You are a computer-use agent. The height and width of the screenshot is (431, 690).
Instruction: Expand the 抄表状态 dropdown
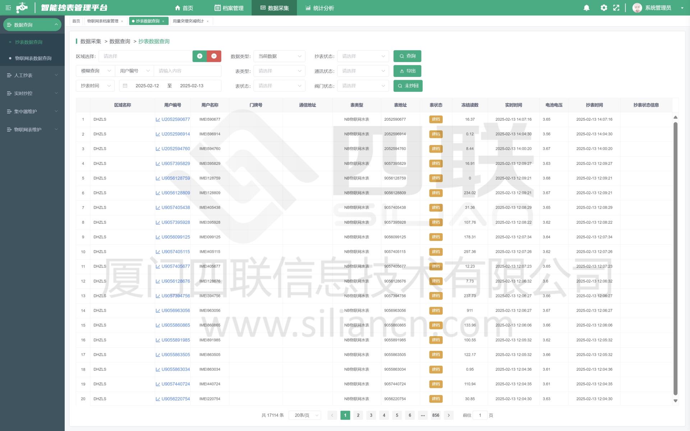(x=363, y=56)
